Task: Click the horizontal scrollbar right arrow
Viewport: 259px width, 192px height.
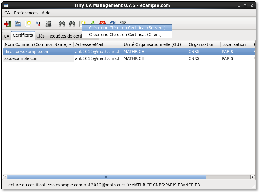Action: click(253, 177)
